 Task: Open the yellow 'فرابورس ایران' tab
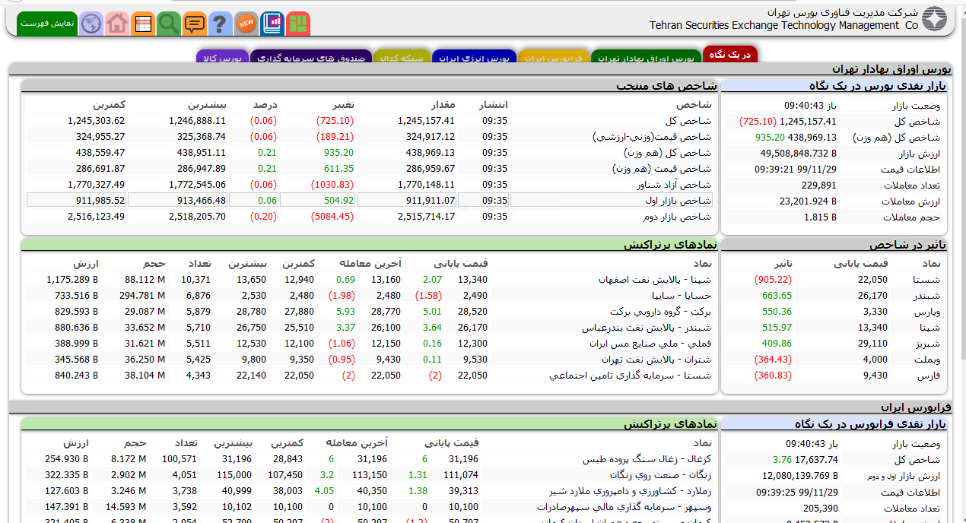click(554, 58)
